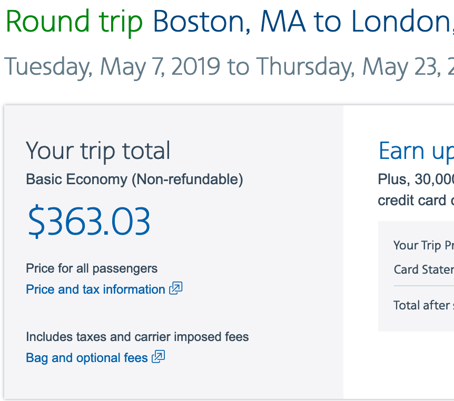Open the Bag and optional fees link
454x401 pixels.
[x=87, y=358]
